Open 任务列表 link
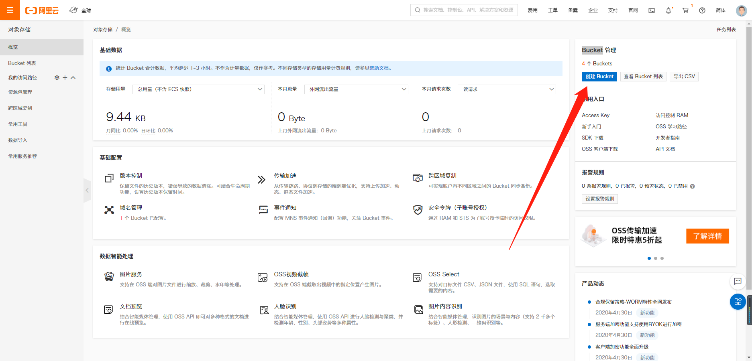Screen dimensions: 752x361 (726, 30)
